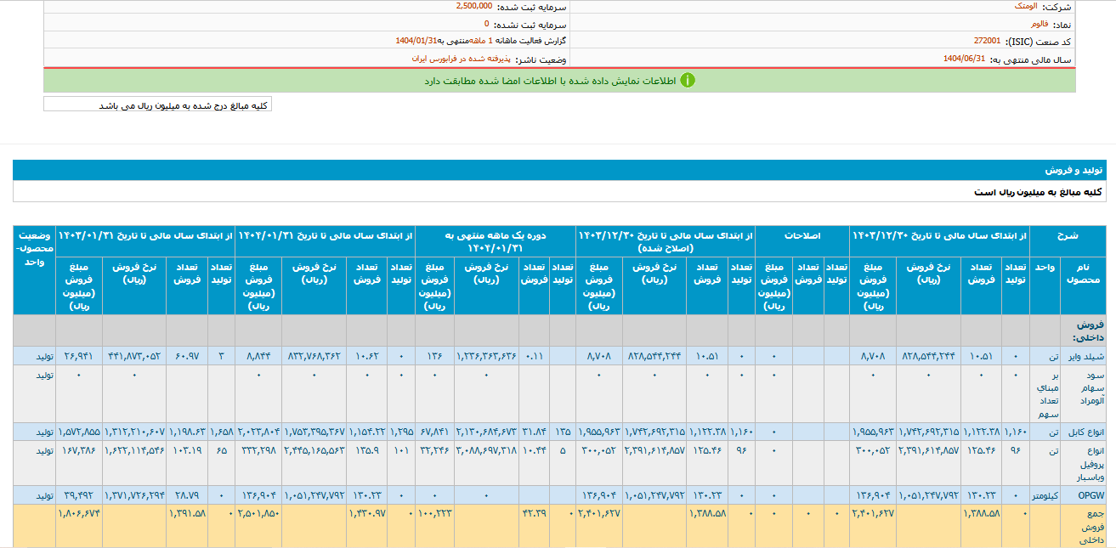
Task: Click the نام محصول sub-header cell
Action: tap(1083, 274)
